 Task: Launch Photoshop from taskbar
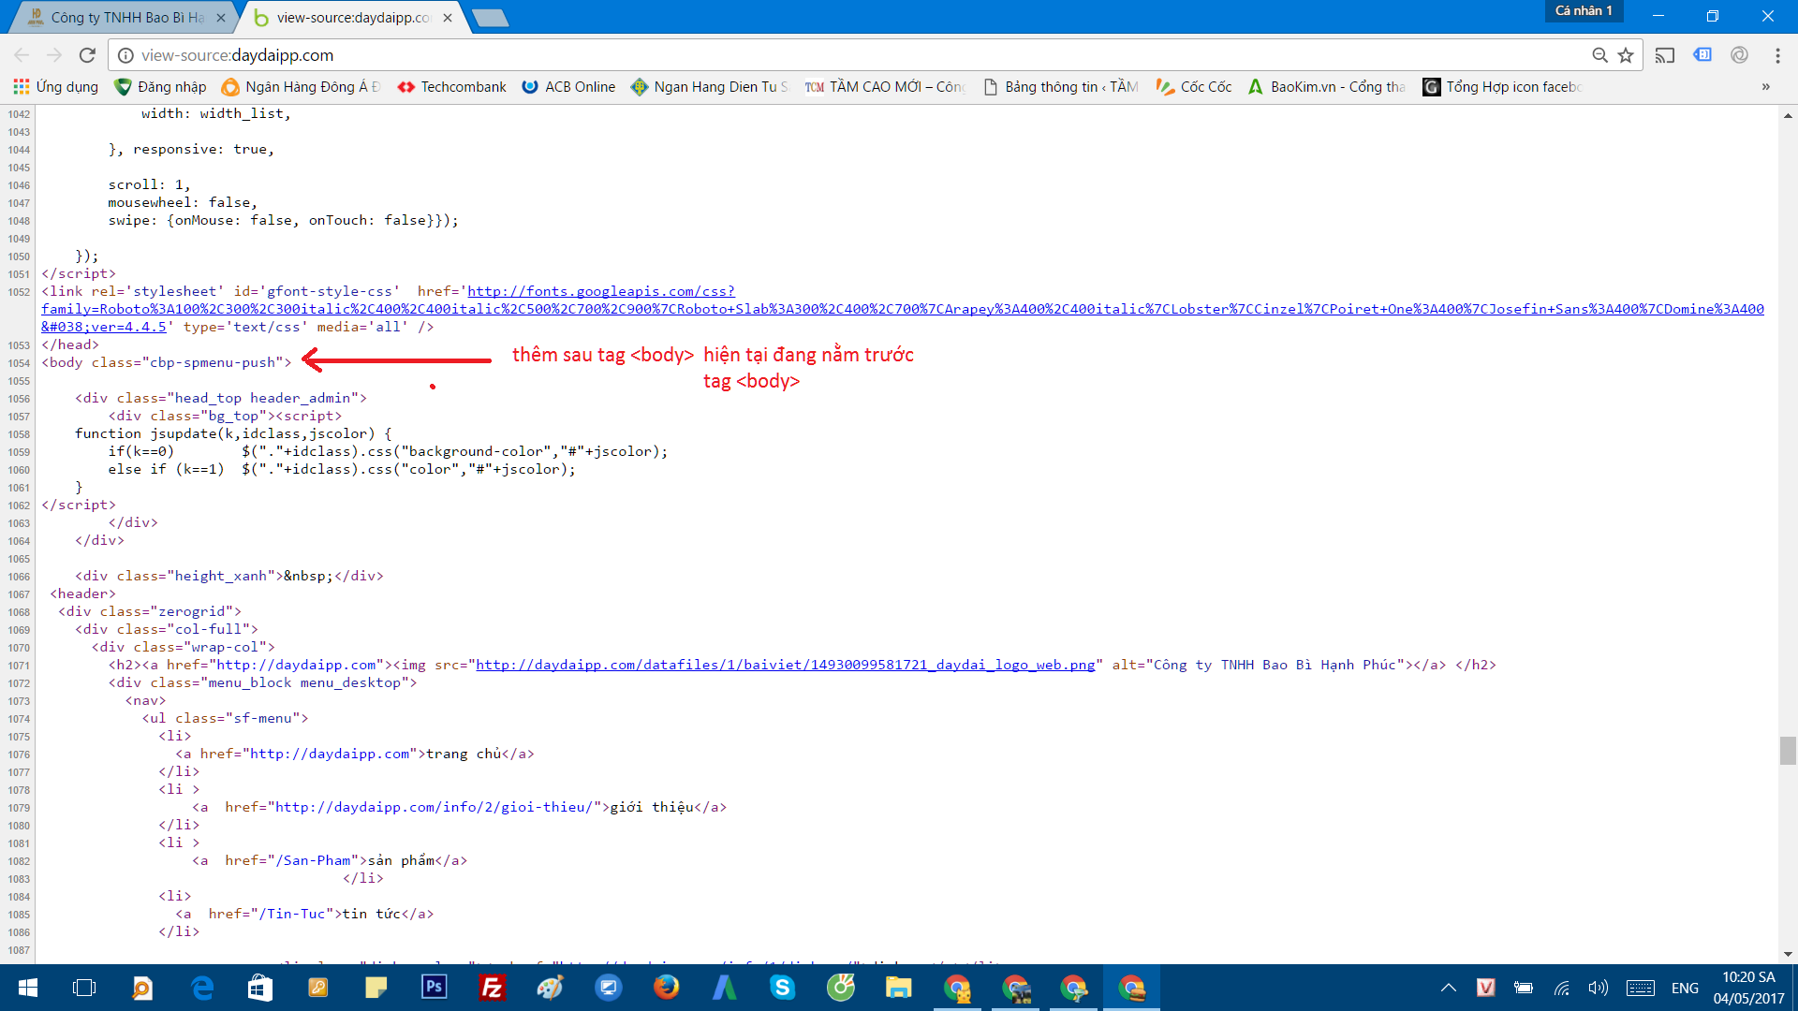point(434,988)
